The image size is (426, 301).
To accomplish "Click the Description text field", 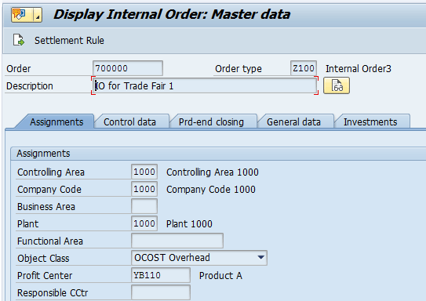I will (205, 85).
